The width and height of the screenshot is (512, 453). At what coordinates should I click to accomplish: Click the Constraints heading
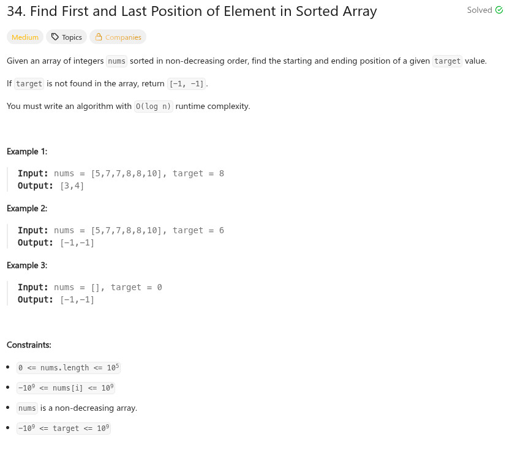(29, 345)
